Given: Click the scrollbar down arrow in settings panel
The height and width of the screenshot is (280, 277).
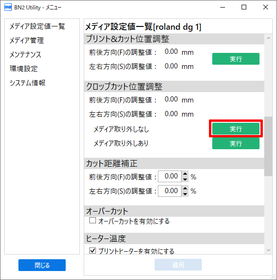Looking at the screenshot, I should [x=268, y=250].
